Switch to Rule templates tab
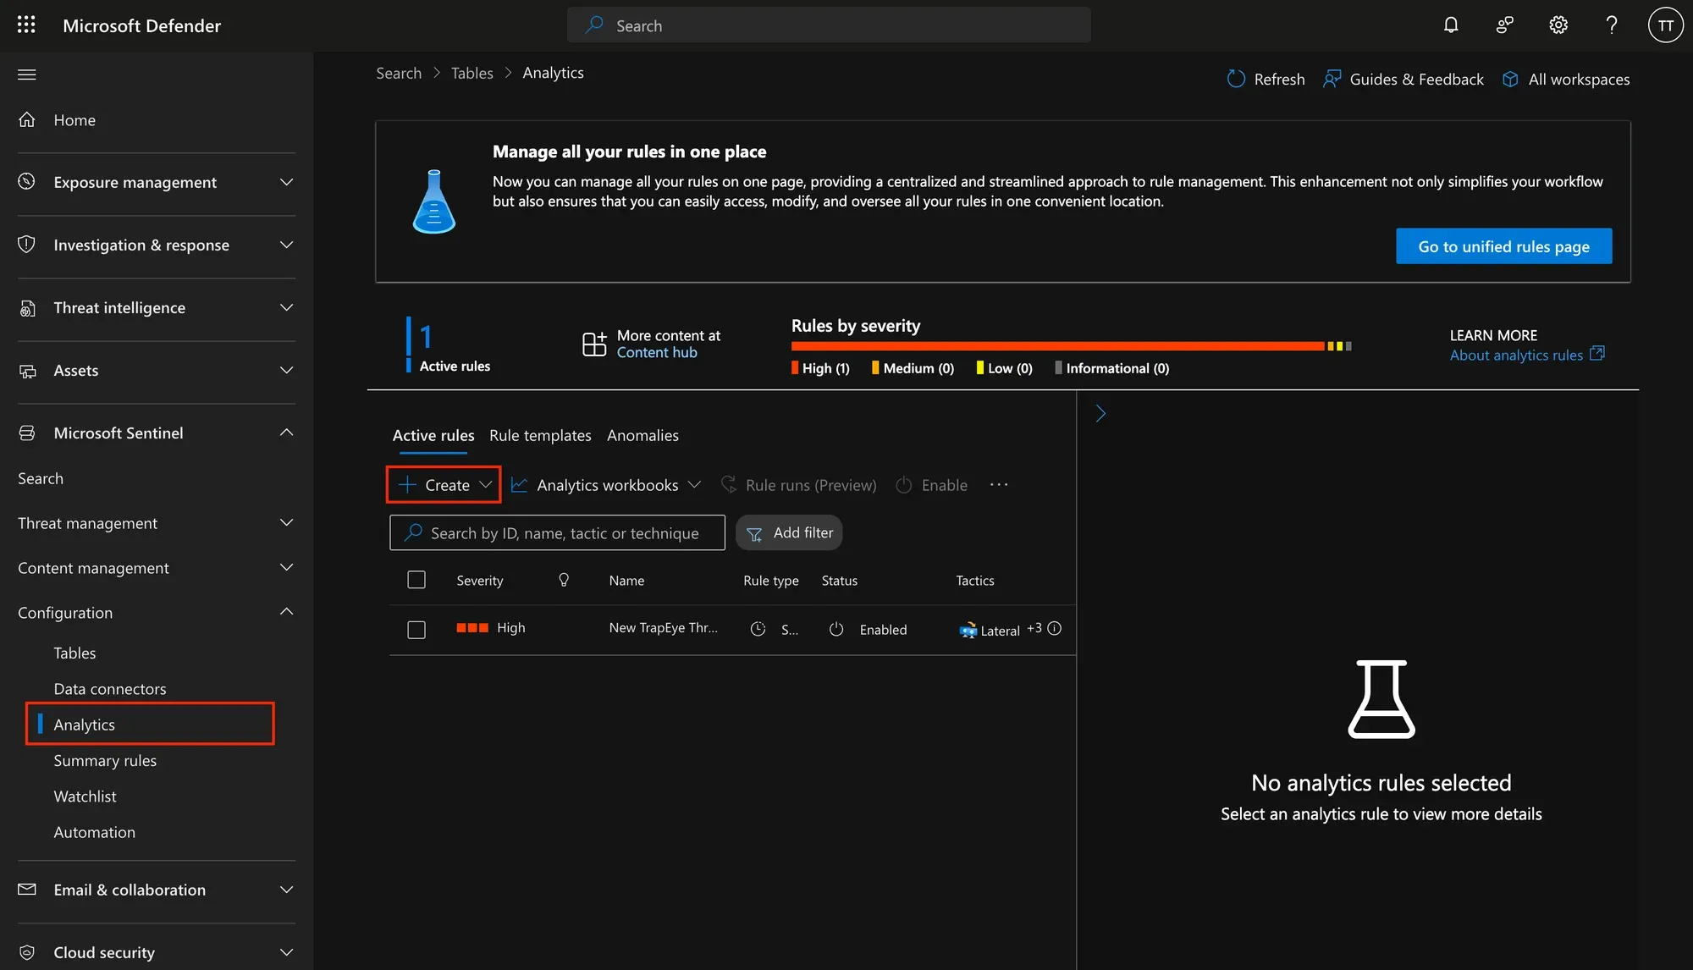1693x970 pixels. pyautogui.click(x=540, y=435)
